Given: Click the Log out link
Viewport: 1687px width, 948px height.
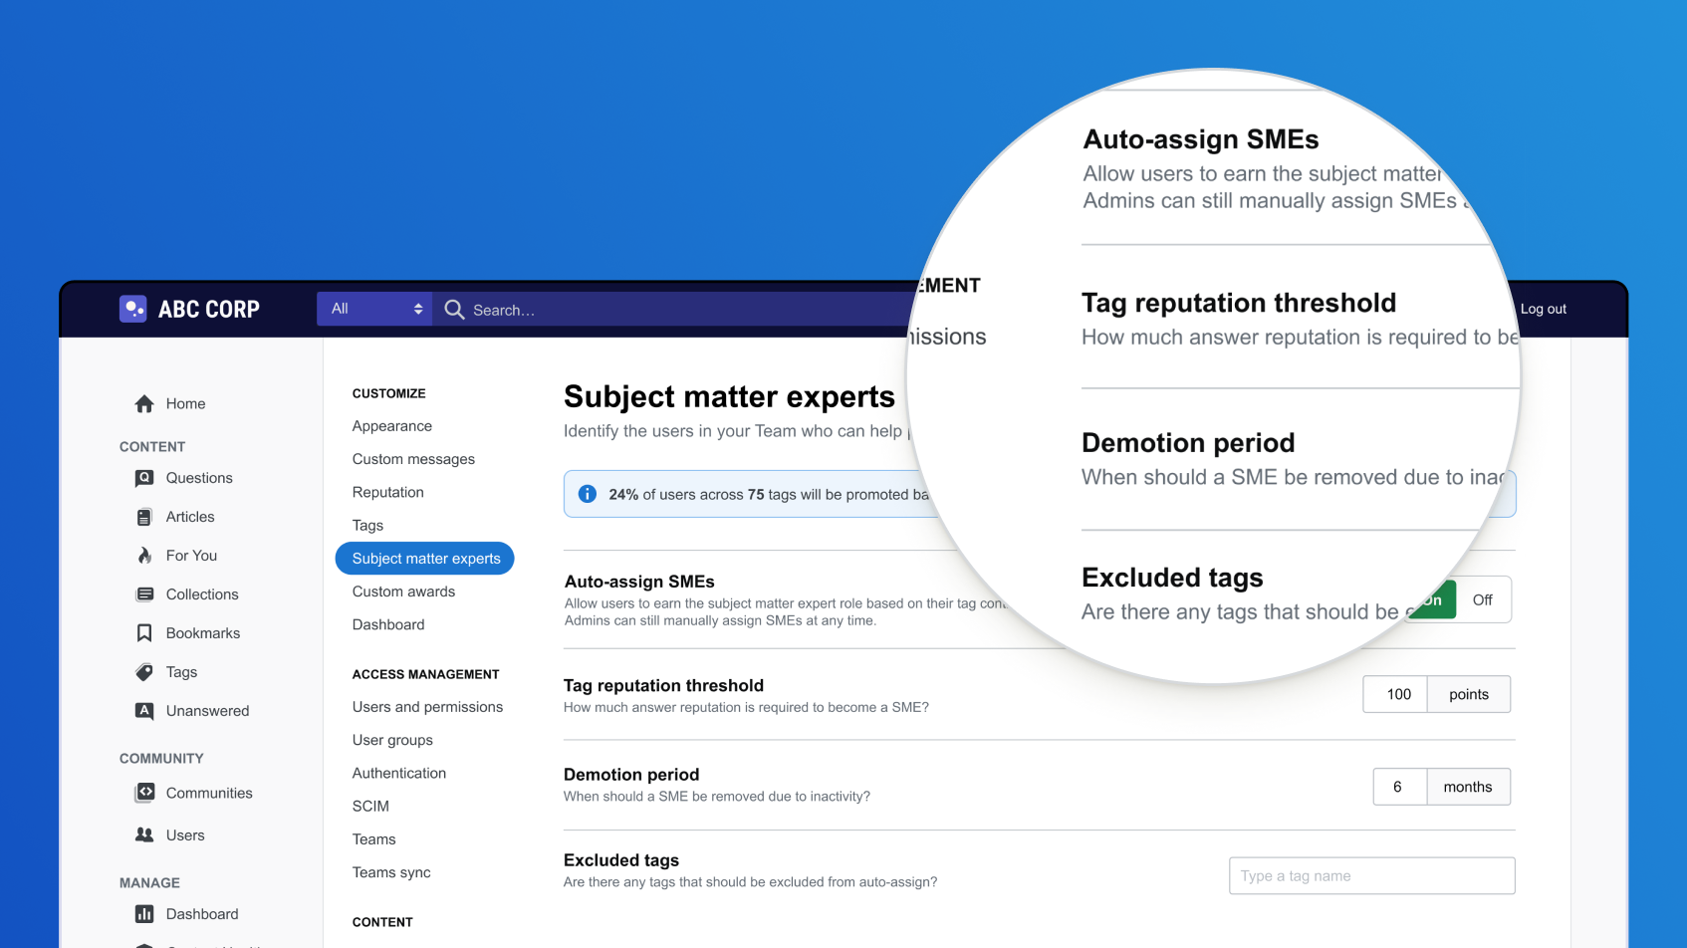Looking at the screenshot, I should pos(1544,309).
